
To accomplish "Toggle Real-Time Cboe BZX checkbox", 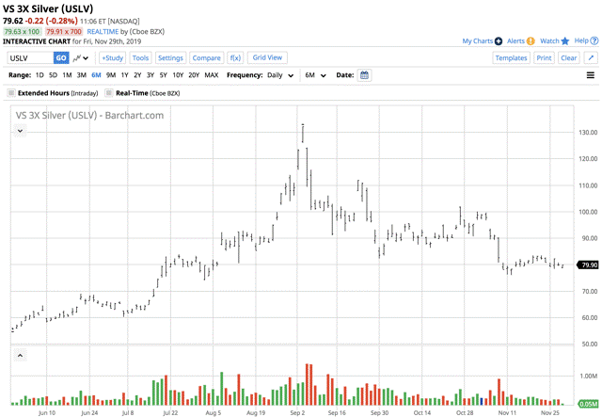I will click(109, 93).
